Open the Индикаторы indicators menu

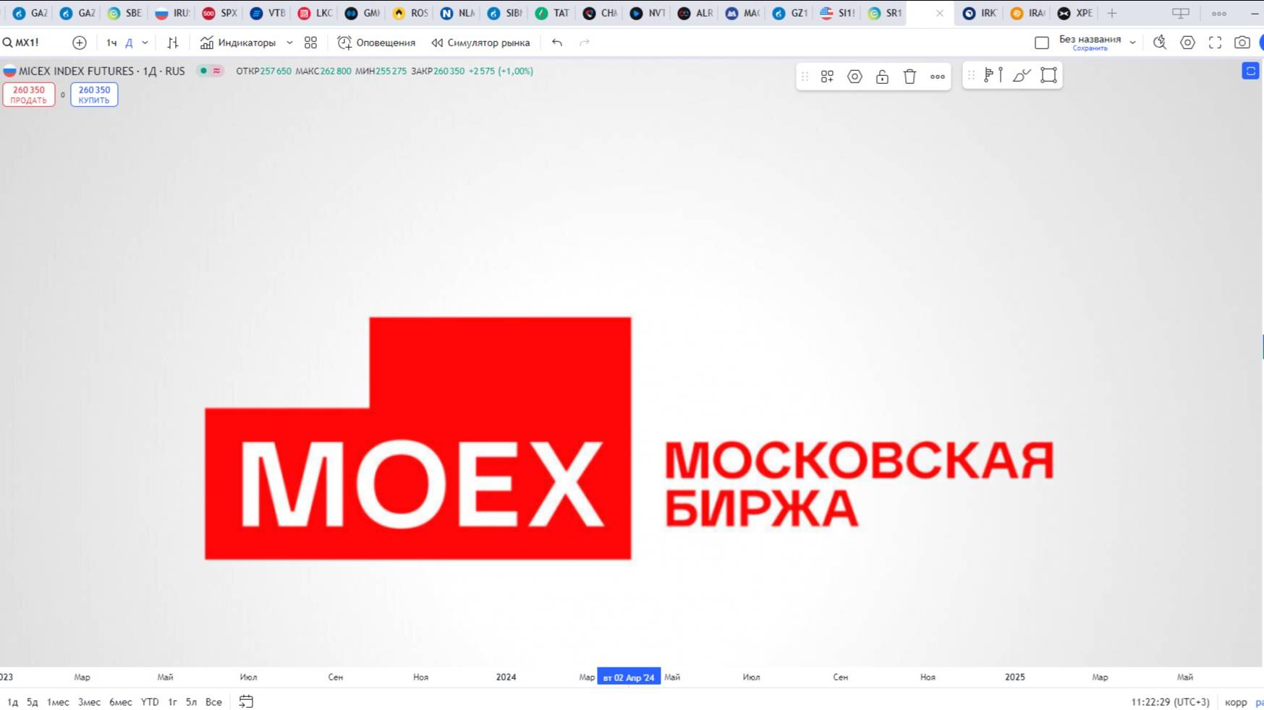238,43
